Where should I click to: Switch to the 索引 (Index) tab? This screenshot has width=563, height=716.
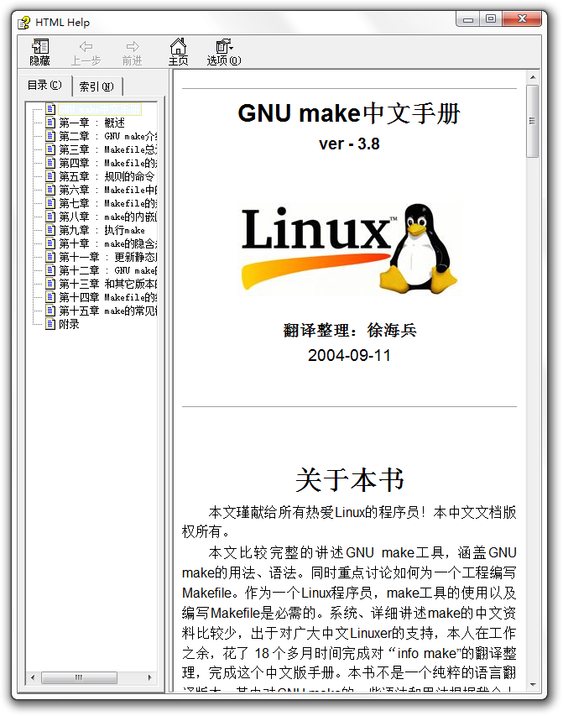pyautogui.click(x=96, y=86)
